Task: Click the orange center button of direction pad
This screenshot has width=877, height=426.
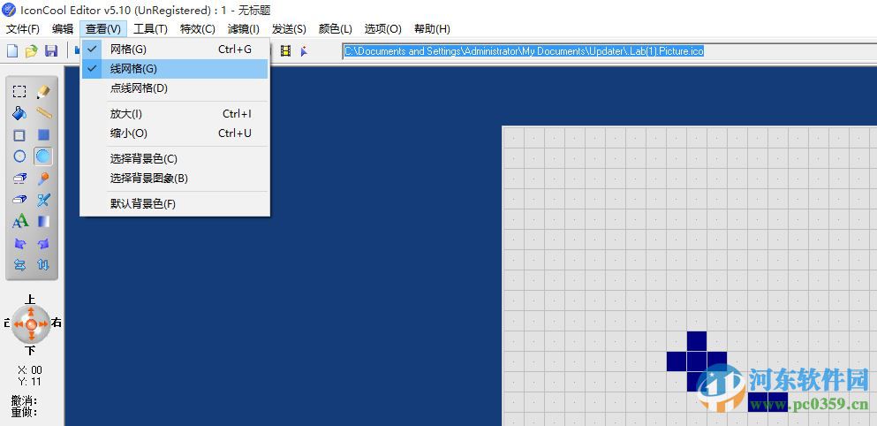Action: pos(31,324)
